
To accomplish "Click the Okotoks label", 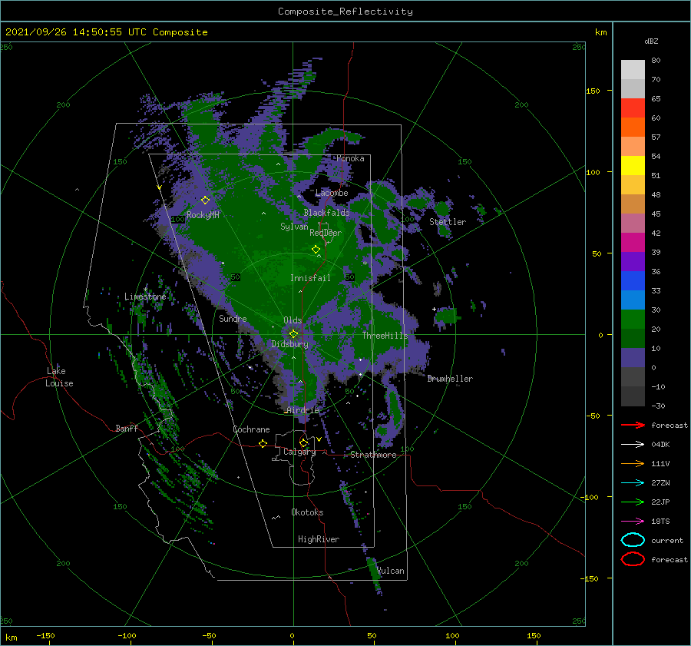I will click(x=307, y=512).
